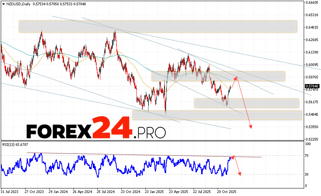Click the red arrowhead at RSI level 70
The width and height of the screenshot is (321, 196).
(233, 156)
